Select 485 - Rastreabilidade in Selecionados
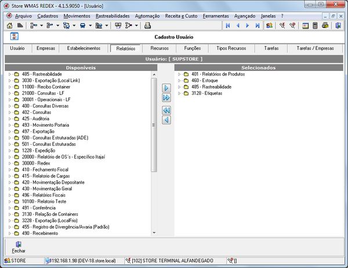Viewport: 348px width, 268px height. click(x=211, y=87)
